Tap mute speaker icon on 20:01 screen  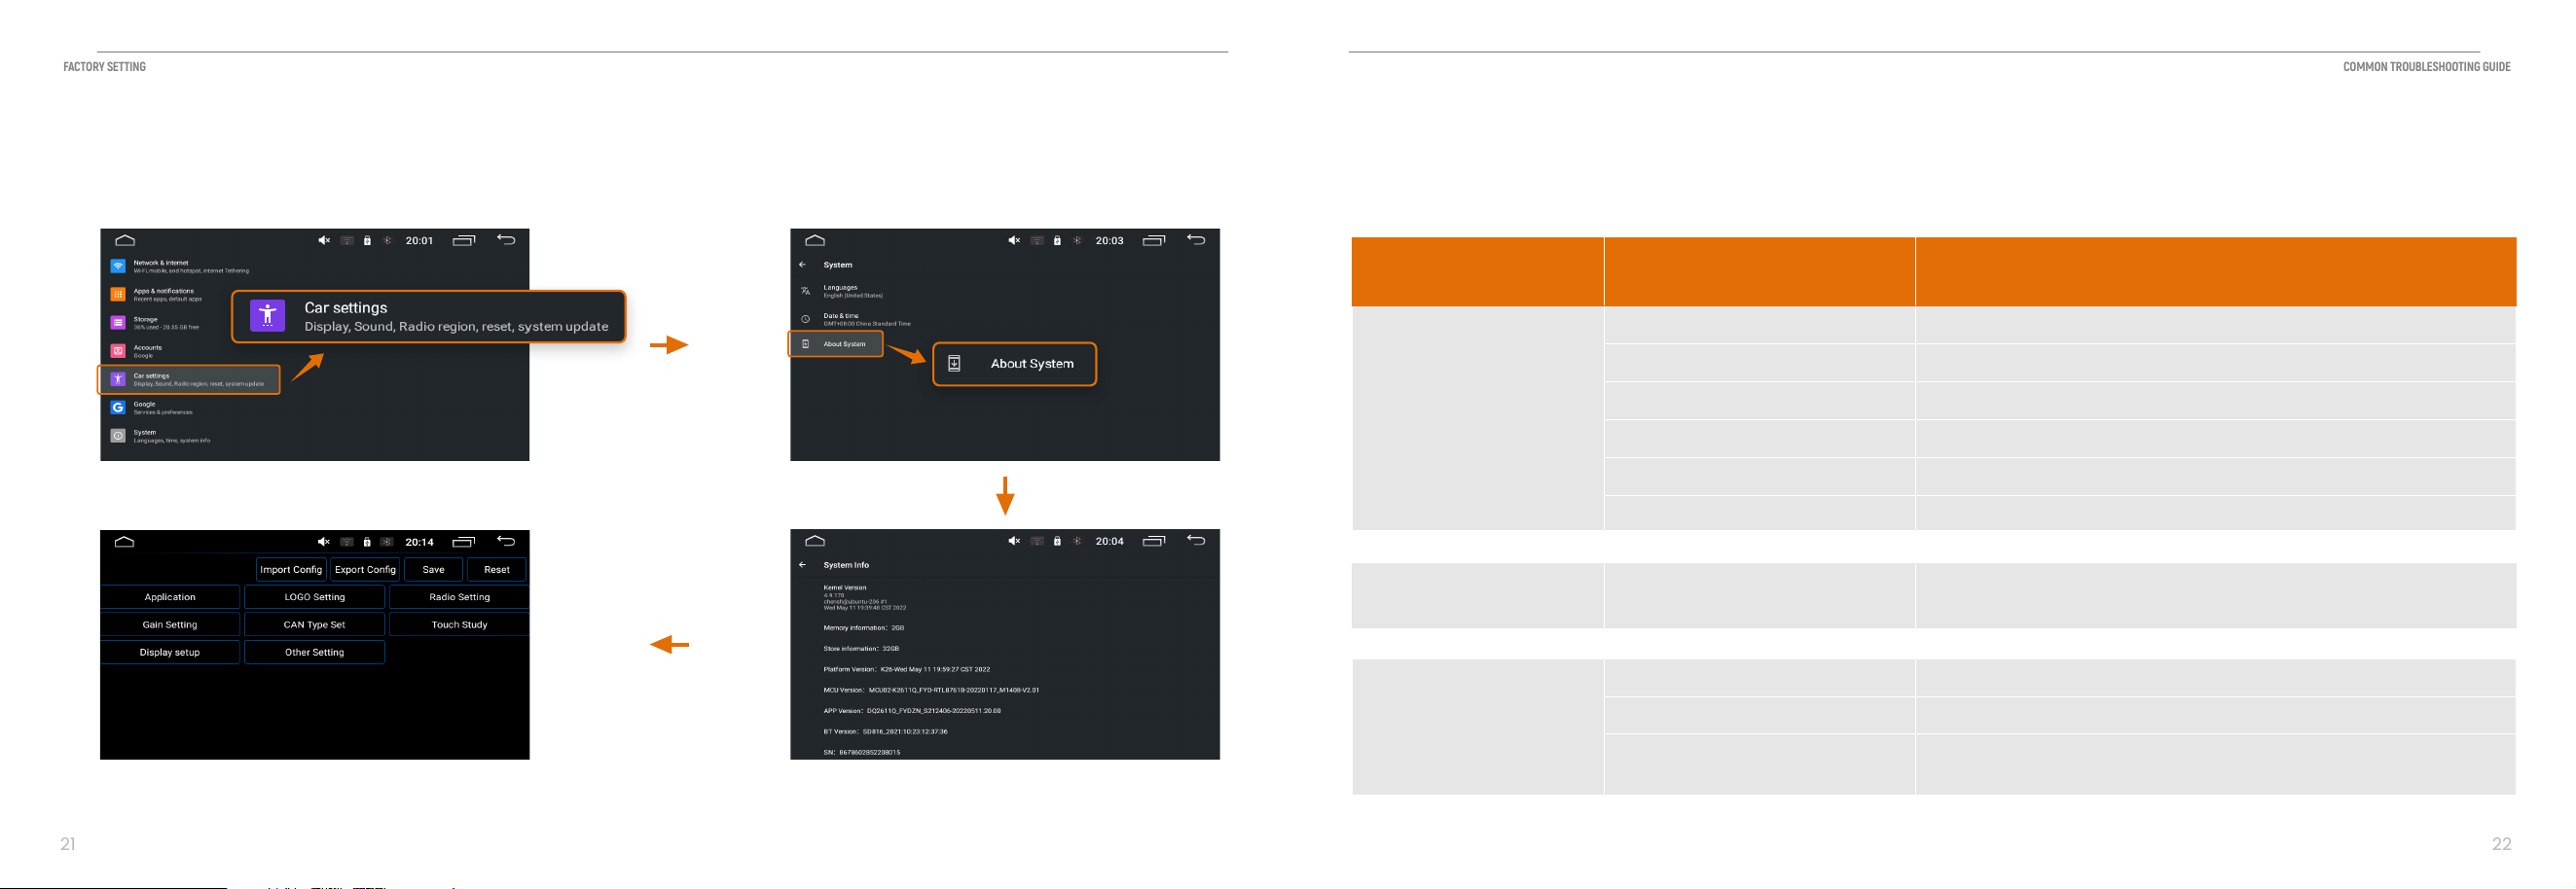pos(324,241)
